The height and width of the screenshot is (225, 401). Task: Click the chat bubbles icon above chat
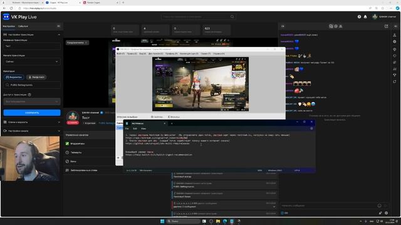331,26
